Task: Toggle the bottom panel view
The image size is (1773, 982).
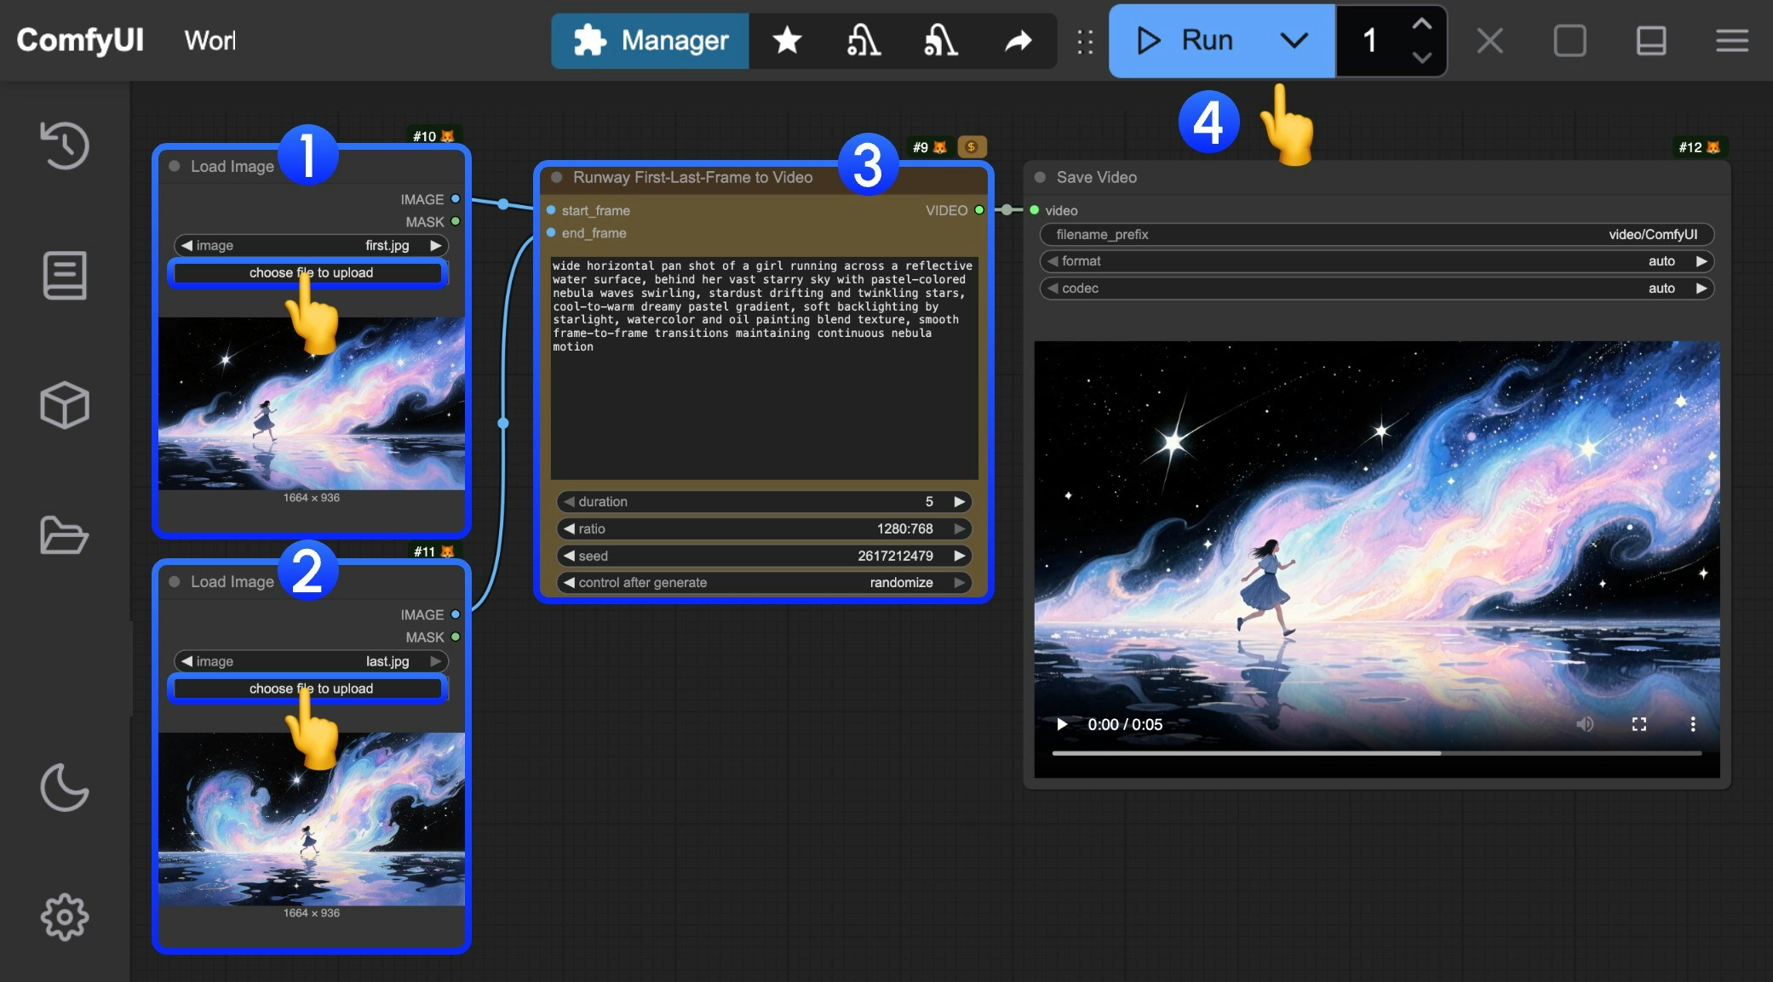Action: pyautogui.click(x=1650, y=40)
